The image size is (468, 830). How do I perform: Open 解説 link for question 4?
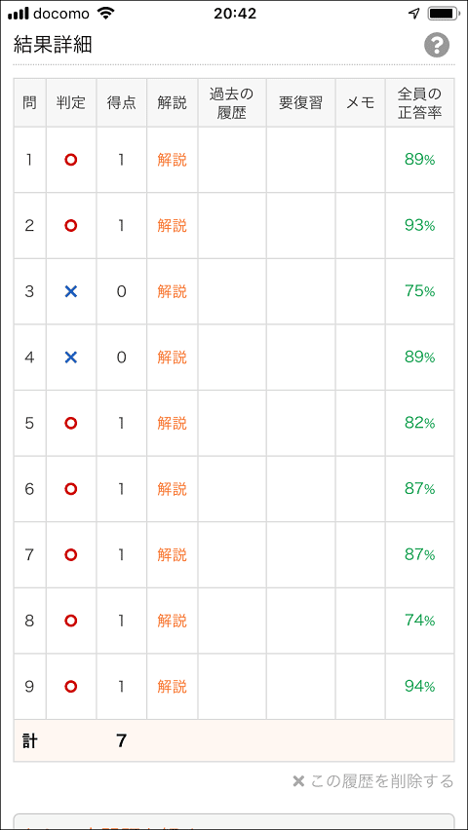(x=173, y=358)
